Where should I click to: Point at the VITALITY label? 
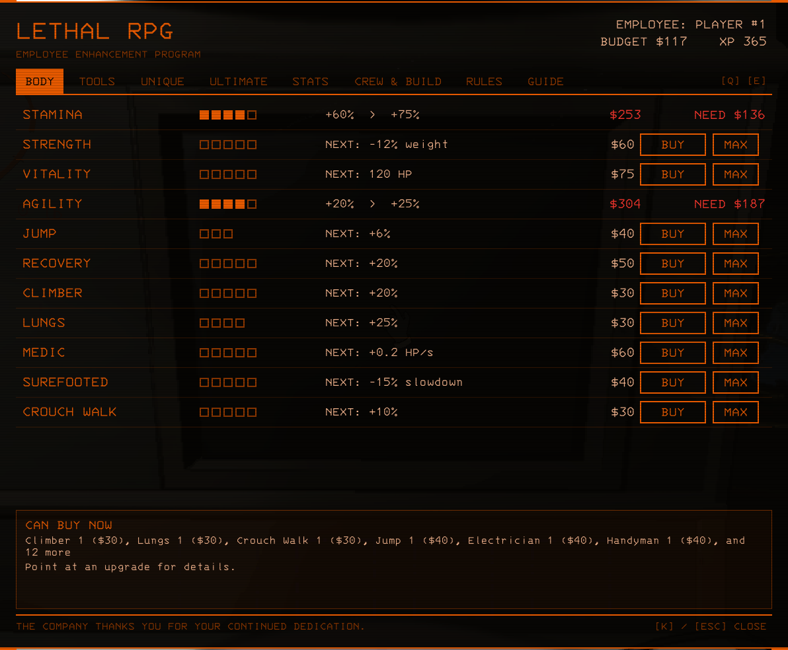tap(57, 174)
